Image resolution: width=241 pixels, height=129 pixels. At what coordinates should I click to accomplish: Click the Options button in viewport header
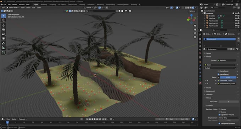[x=193, y=11]
